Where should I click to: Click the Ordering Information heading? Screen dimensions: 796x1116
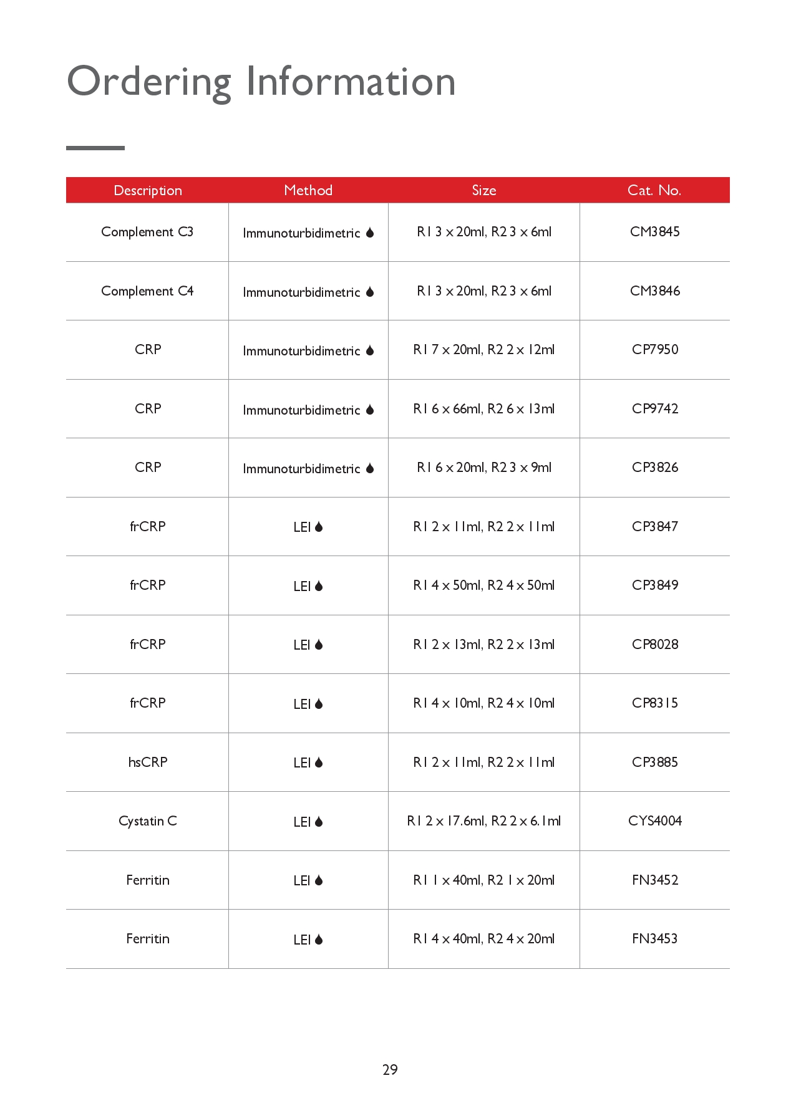(261, 82)
